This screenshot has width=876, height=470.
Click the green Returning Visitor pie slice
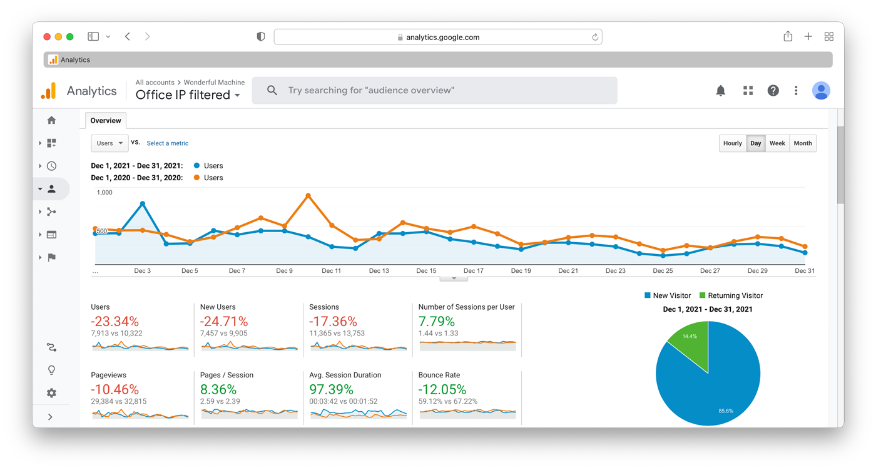tap(691, 339)
